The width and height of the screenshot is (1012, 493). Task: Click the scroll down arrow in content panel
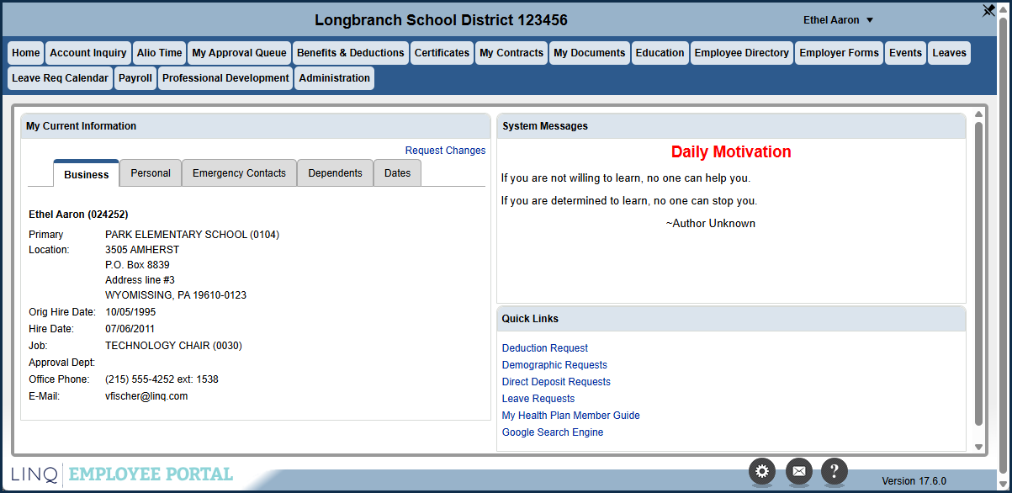978,447
